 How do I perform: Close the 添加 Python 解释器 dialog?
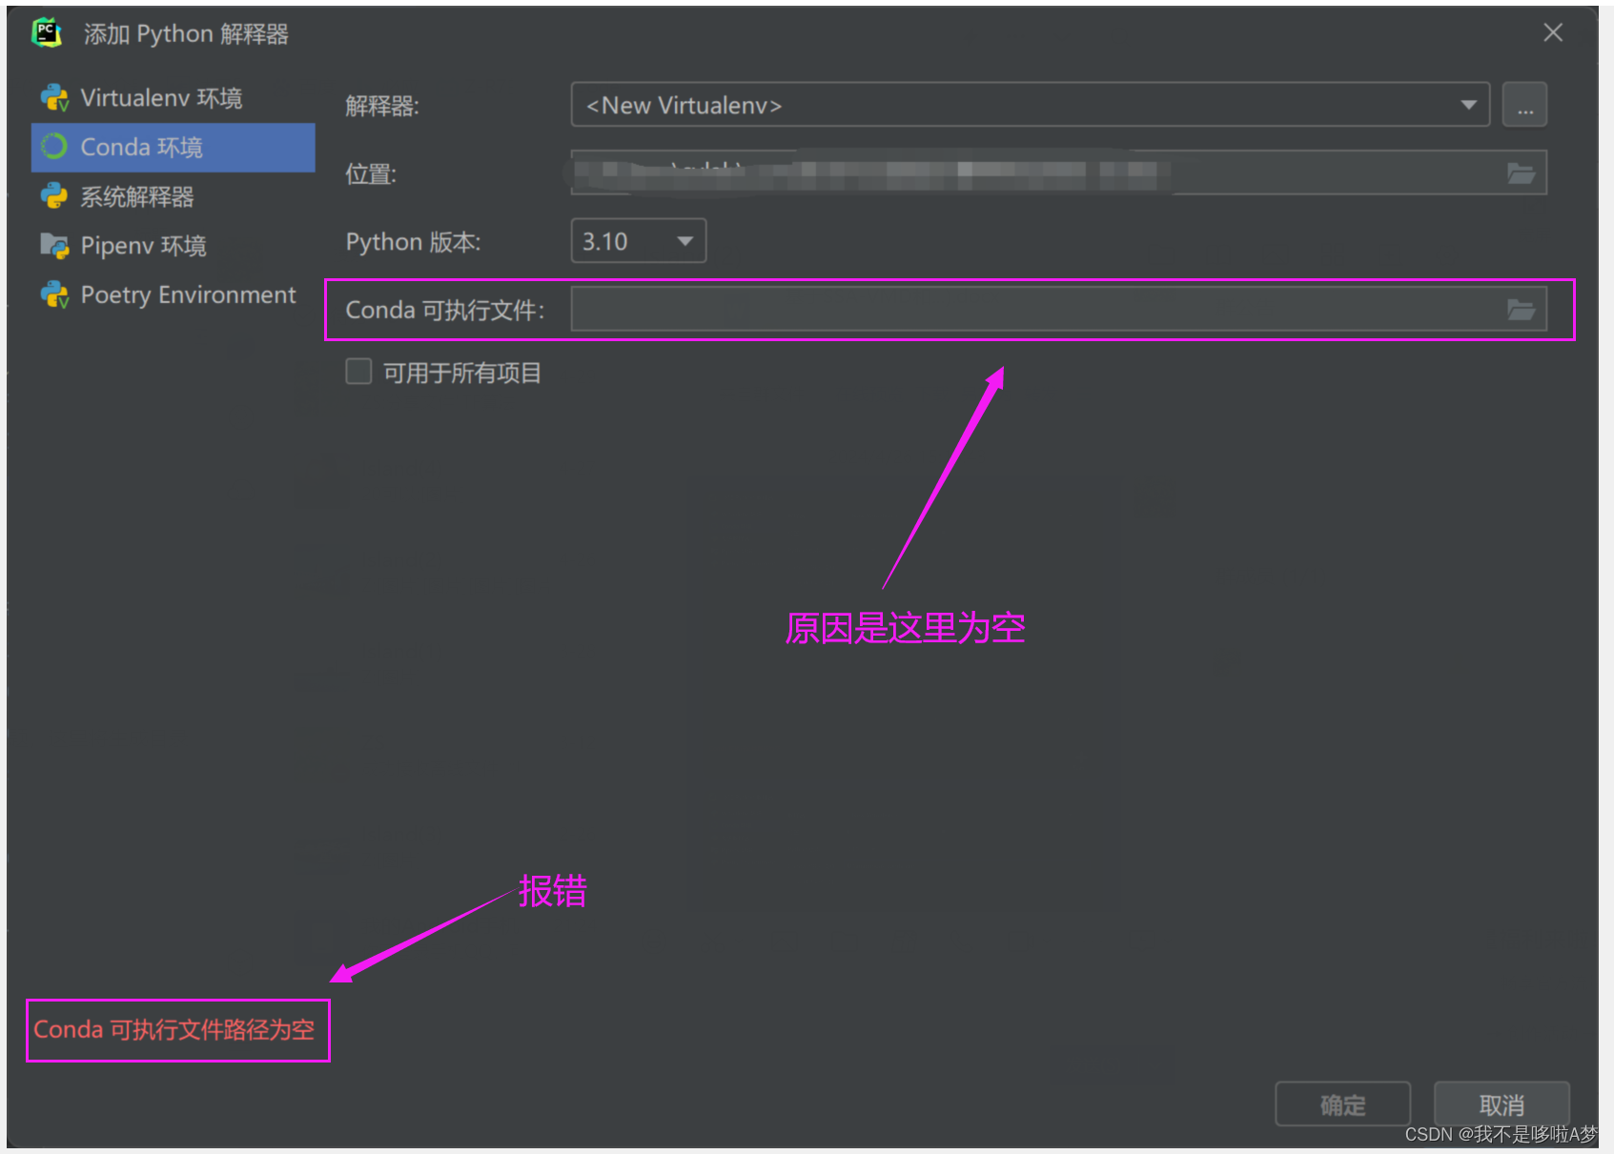pyautogui.click(x=1553, y=32)
